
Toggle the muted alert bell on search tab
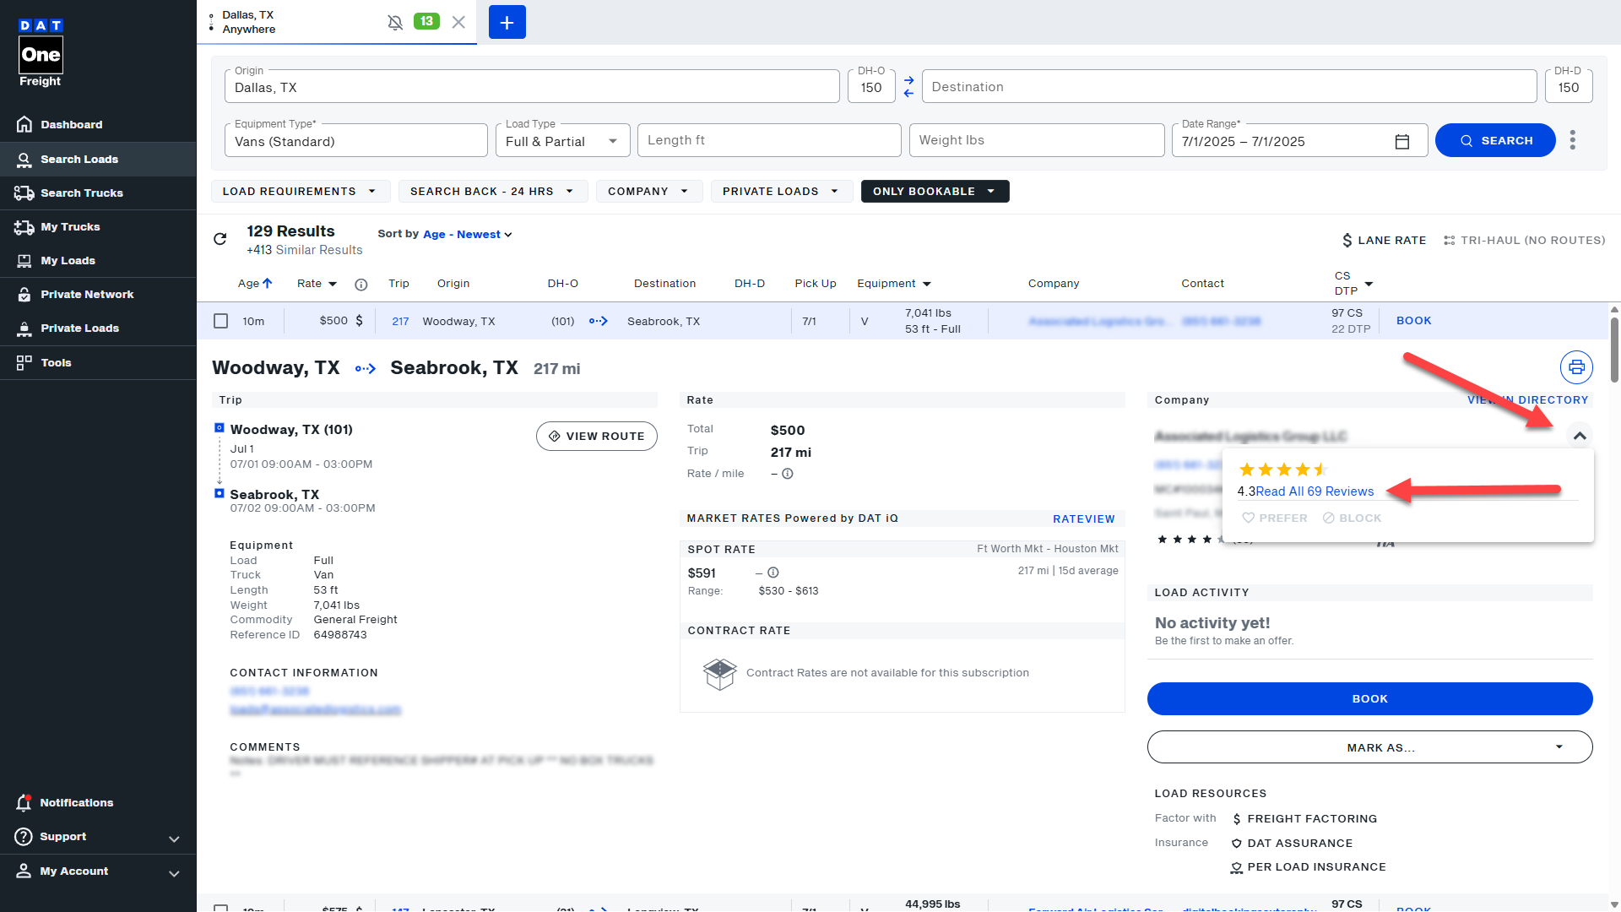(x=395, y=22)
